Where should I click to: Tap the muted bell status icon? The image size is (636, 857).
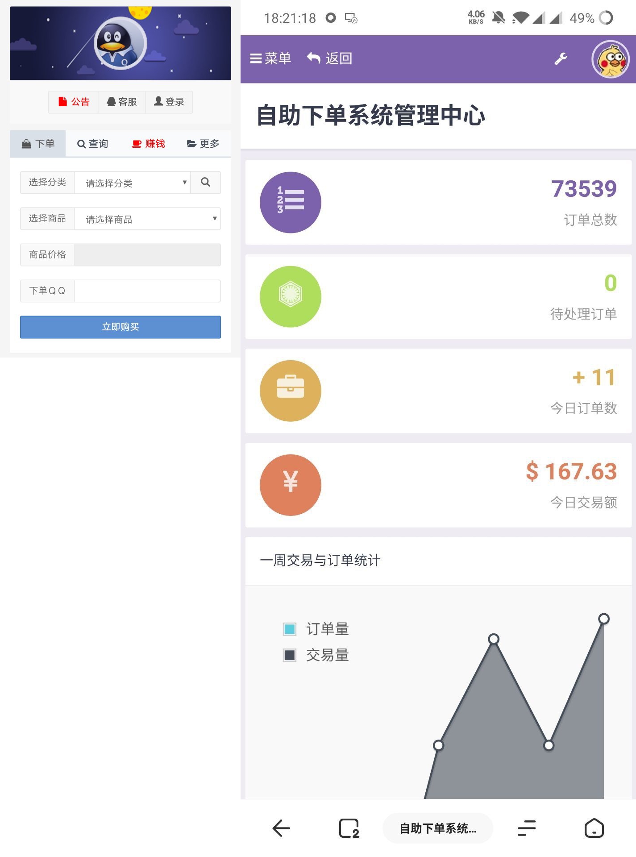498,18
